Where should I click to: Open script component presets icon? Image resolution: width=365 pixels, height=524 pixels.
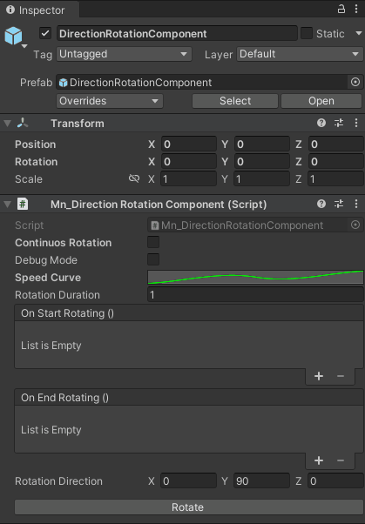pyautogui.click(x=339, y=204)
